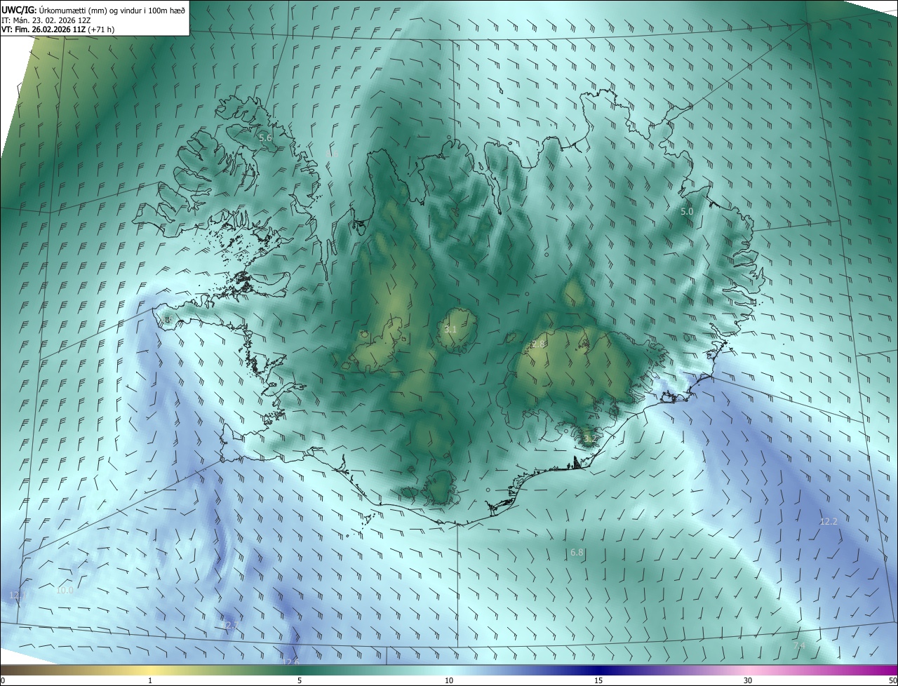
Task: Click the 2.8 value label on the large glacier
Action: pyautogui.click(x=538, y=344)
